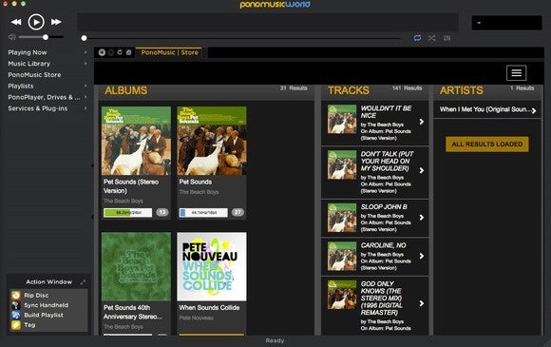Go back with the browser back arrow
The width and height of the screenshot is (551, 347).
click(x=102, y=52)
